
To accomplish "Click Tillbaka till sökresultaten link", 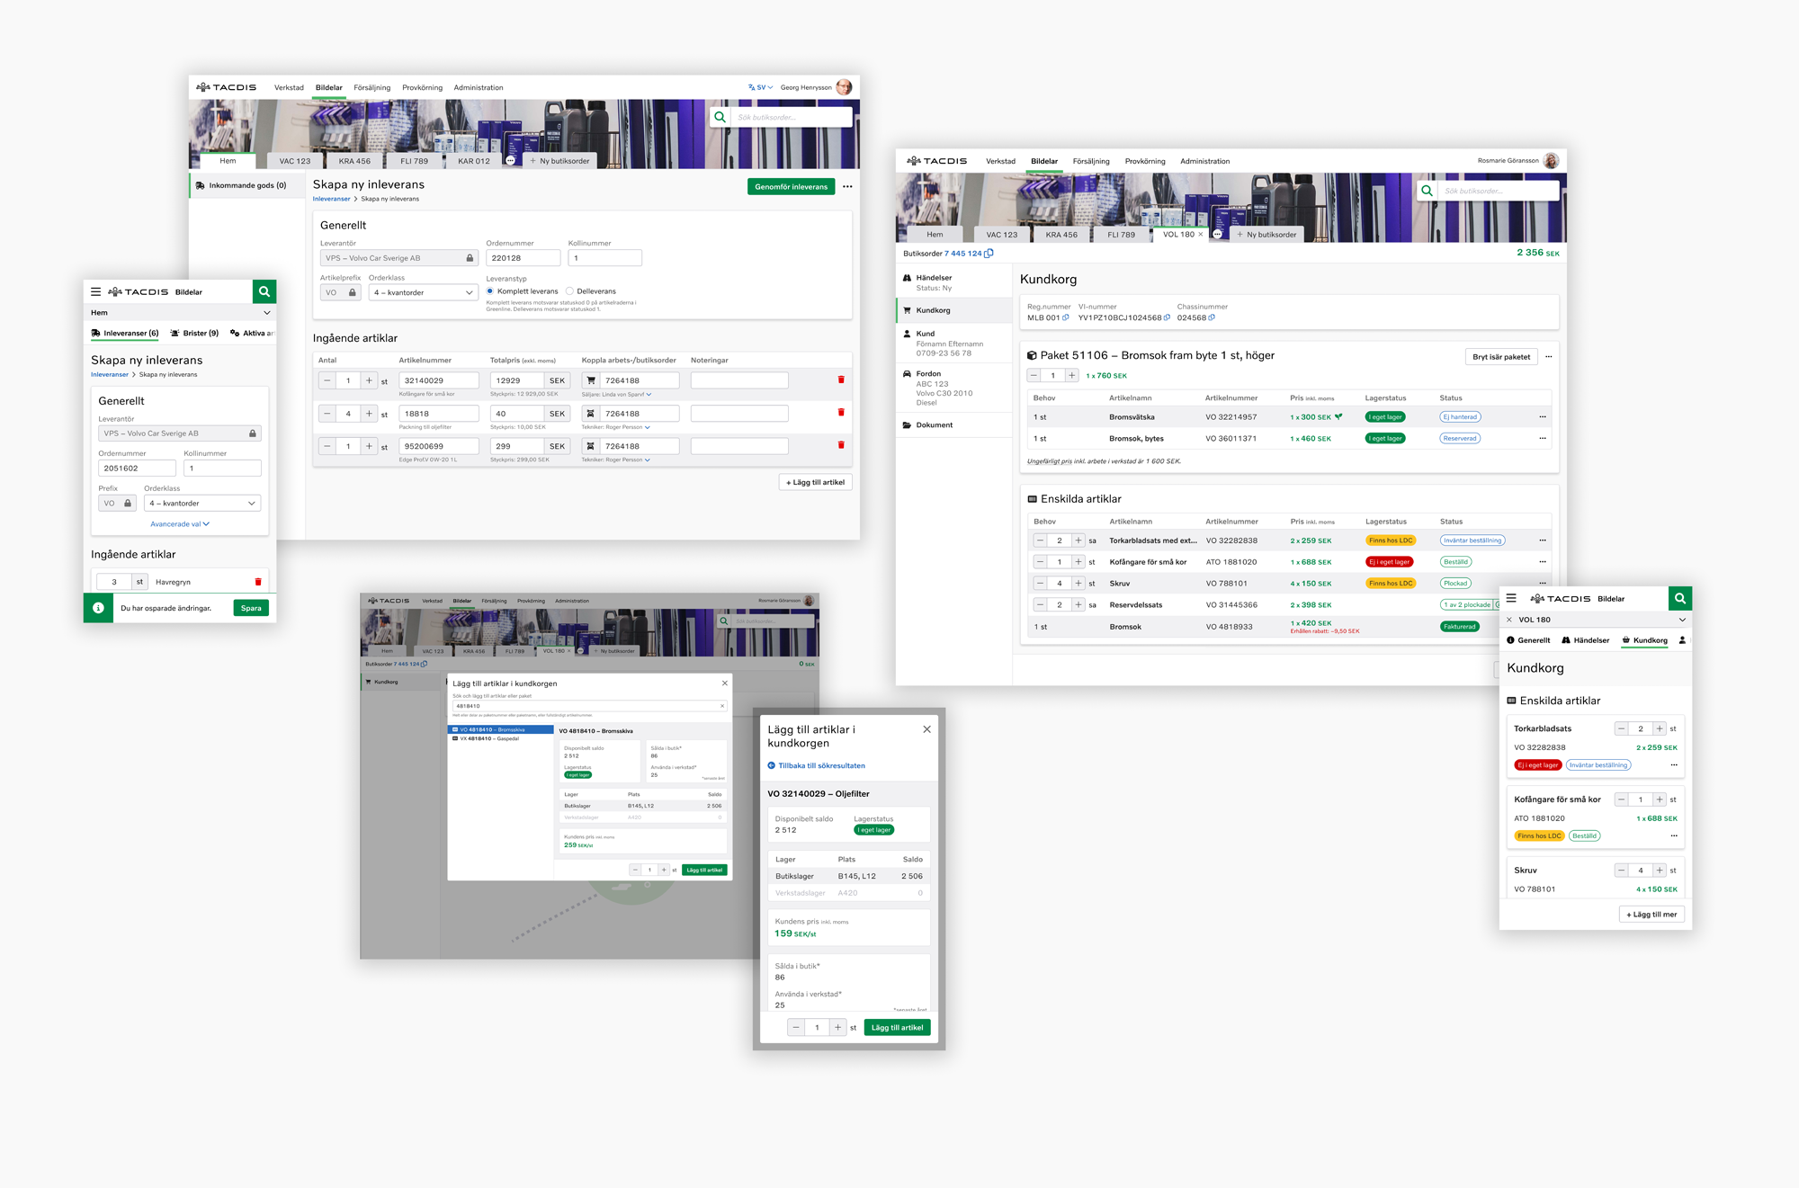I will [x=816, y=765].
